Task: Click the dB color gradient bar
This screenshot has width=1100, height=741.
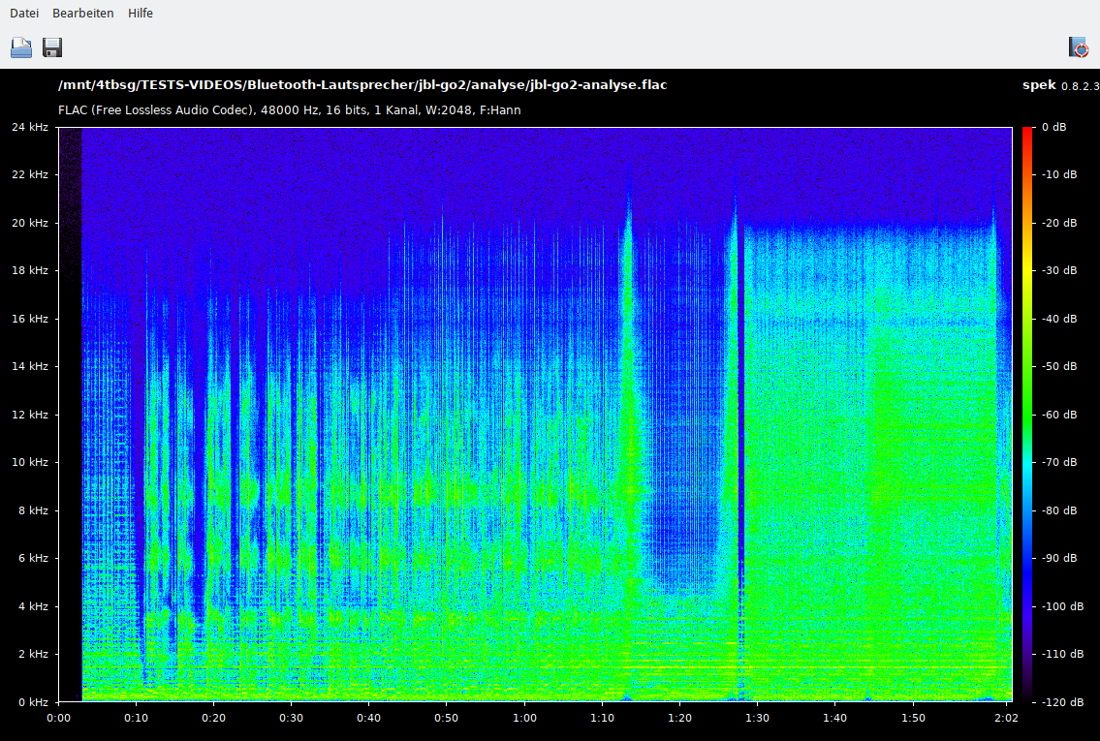Action: [1027, 415]
